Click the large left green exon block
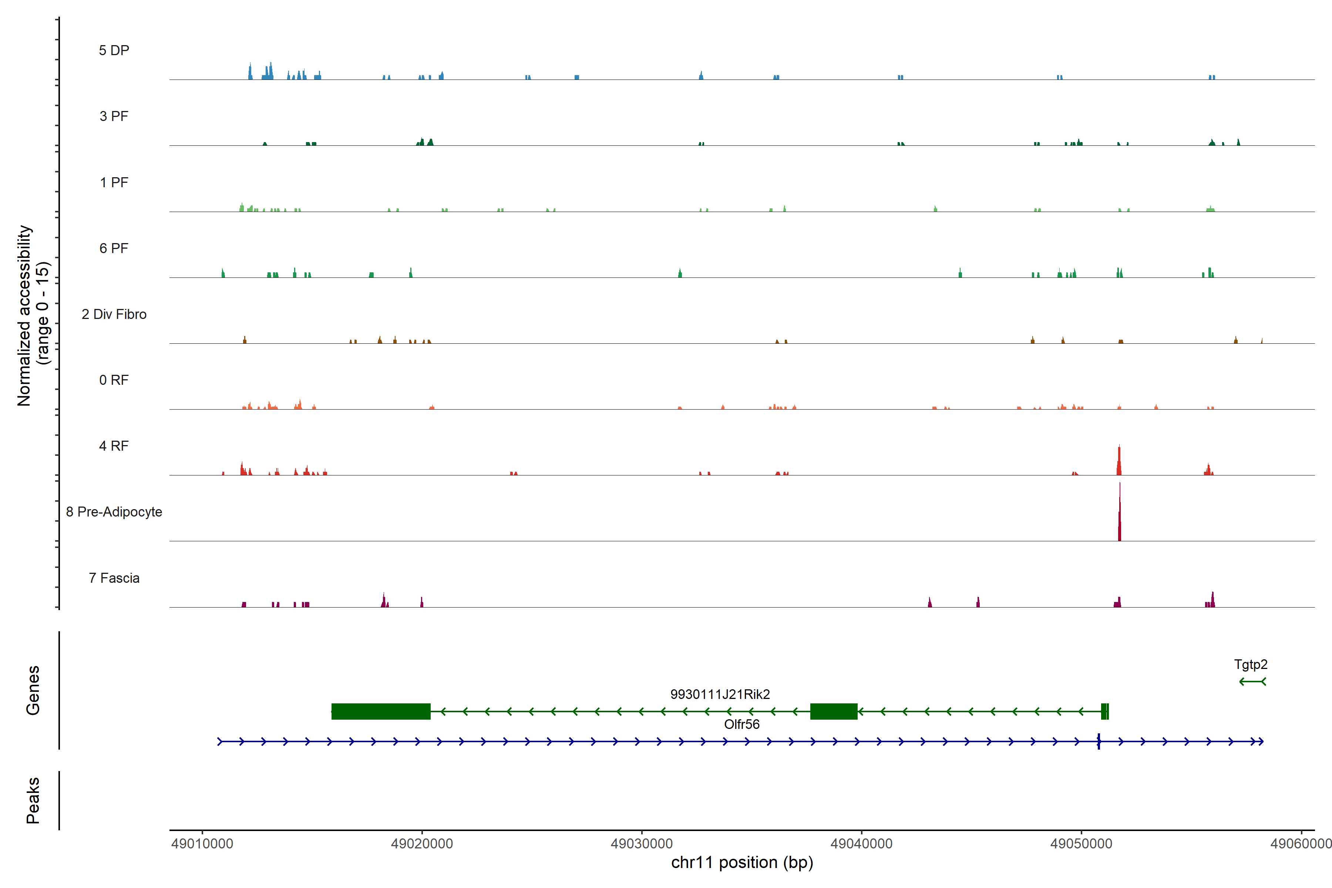1332x888 pixels. [x=381, y=711]
